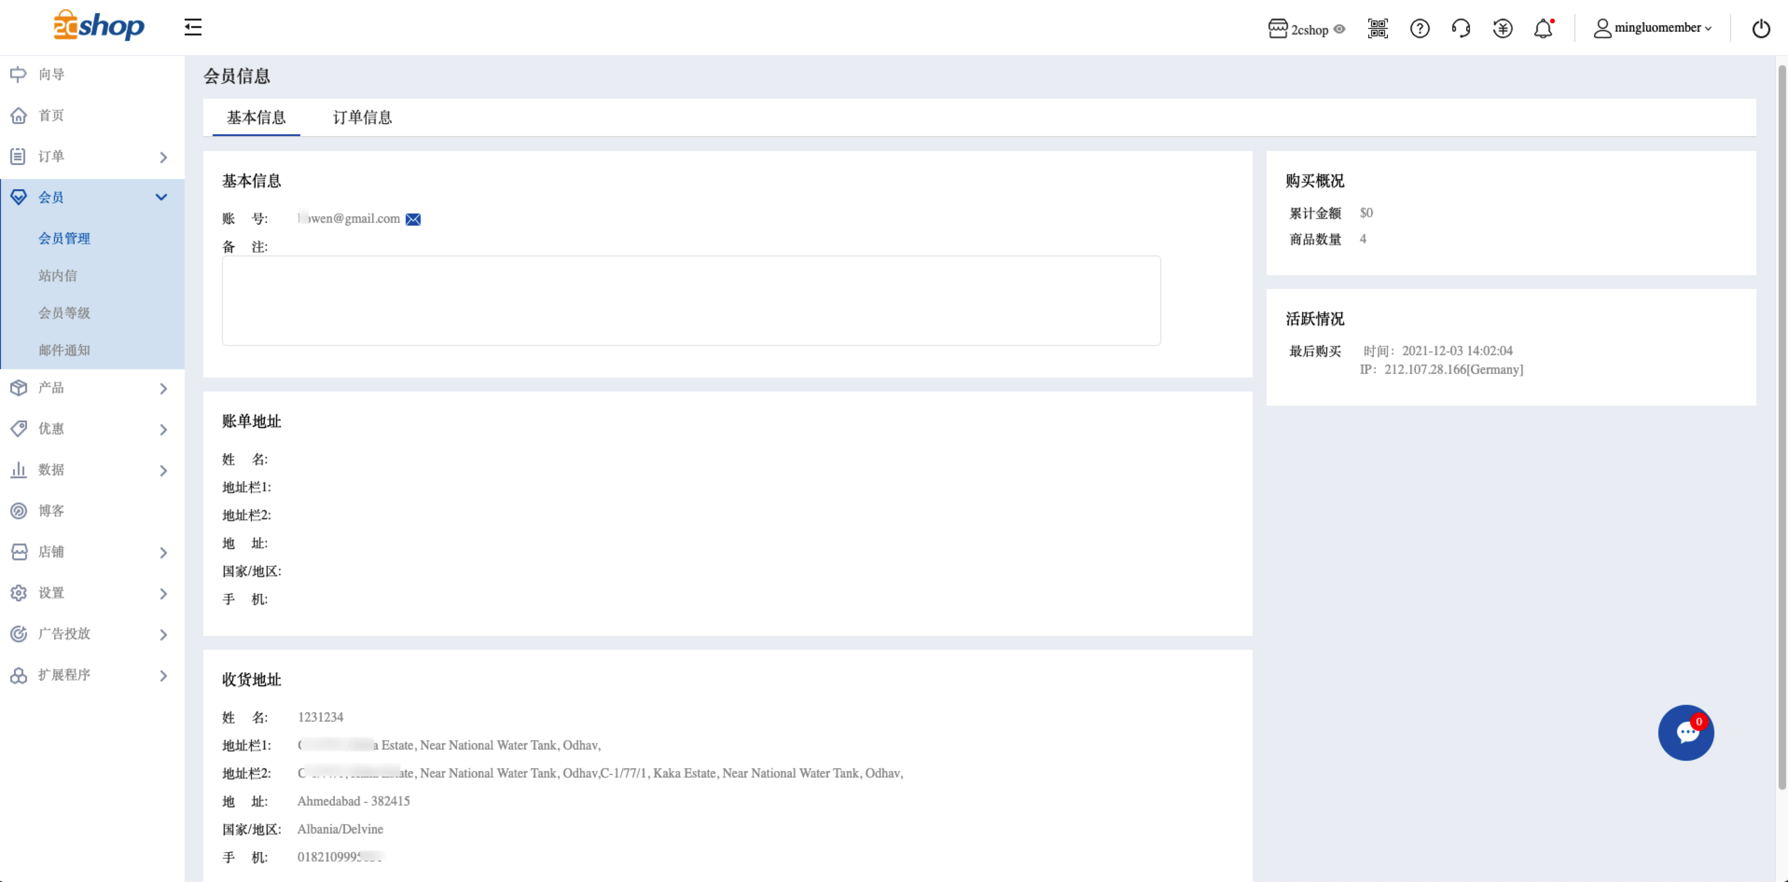Image resolution: width=1788 pixels, height=882 pixels.
Task: Click the shipping name 1231234
Action: pos(320,717)
